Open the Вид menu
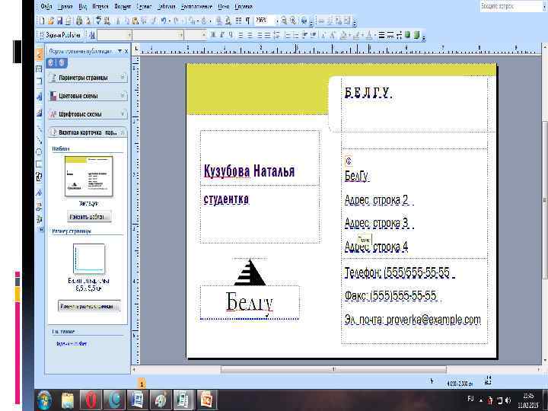548x411 pixels. tap(82, 6)
